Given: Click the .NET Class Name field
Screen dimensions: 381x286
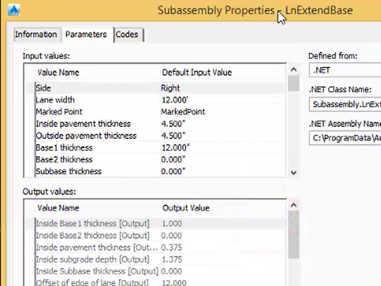Looking at the screenshot, I should [345, 104].
